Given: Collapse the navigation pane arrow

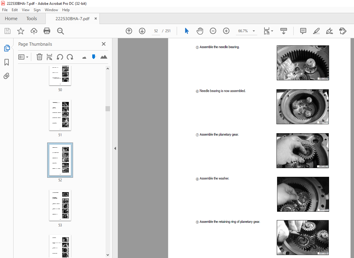Looking at the screenshot, I should point(115,149).
